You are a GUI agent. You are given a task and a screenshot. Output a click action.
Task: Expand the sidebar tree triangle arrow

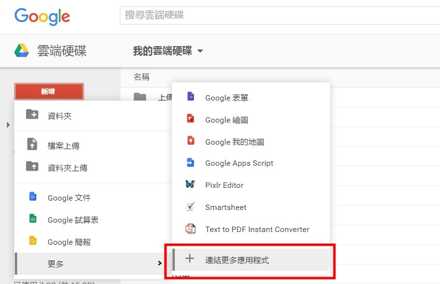pyautogui.click(x=8, y=125)
